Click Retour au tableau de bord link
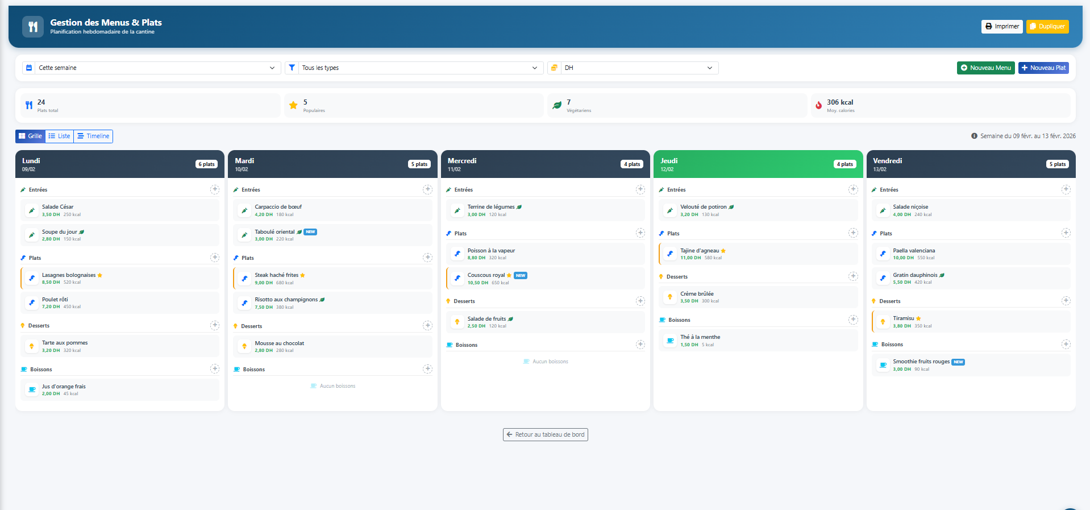 click(545, 435)
